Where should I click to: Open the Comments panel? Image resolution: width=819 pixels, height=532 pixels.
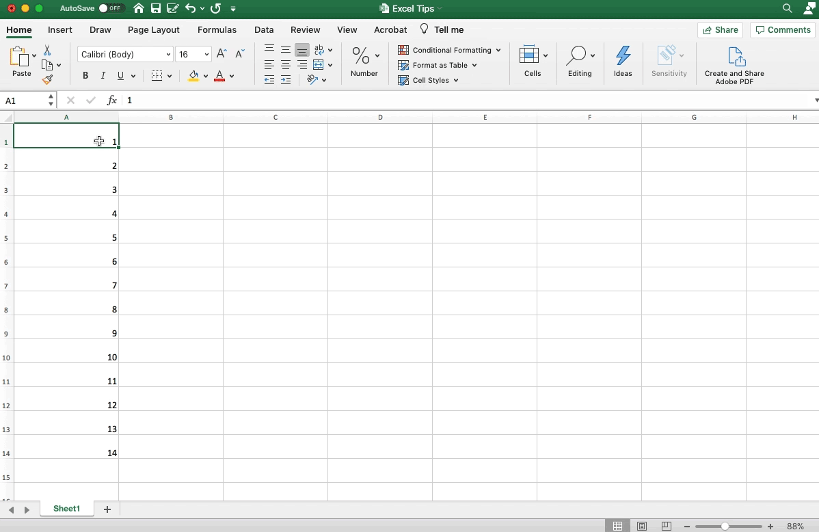click(x=783, y=29)
